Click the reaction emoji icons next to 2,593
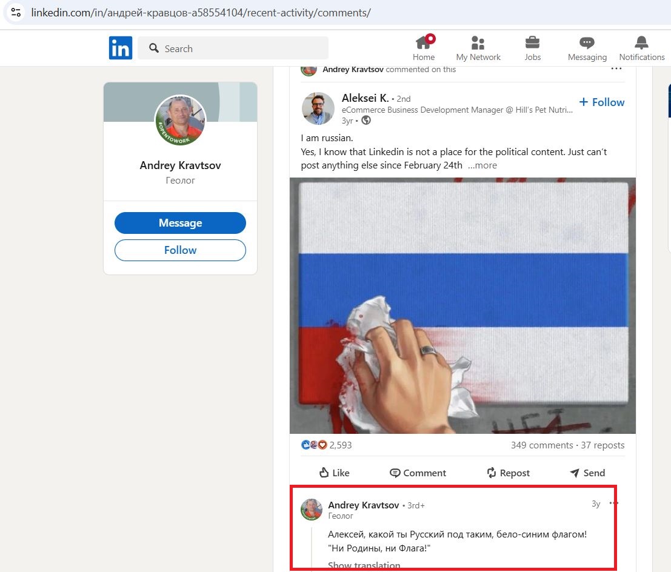The height and width of the screenshot is (572, 671). [314, 445]
